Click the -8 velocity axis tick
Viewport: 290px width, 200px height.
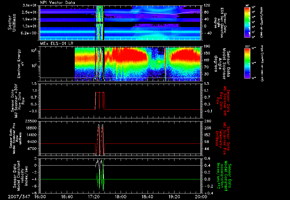35,193
